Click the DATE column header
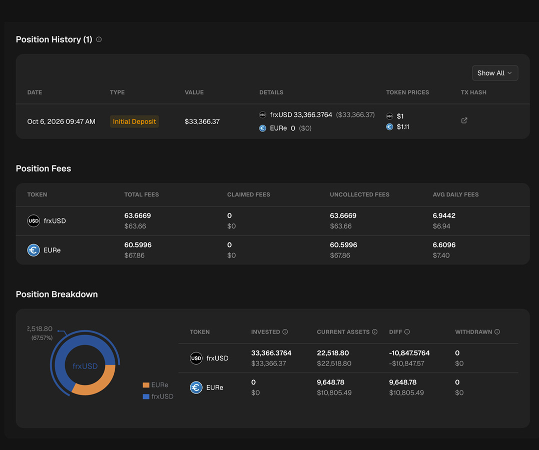 (x=35, y=92)
